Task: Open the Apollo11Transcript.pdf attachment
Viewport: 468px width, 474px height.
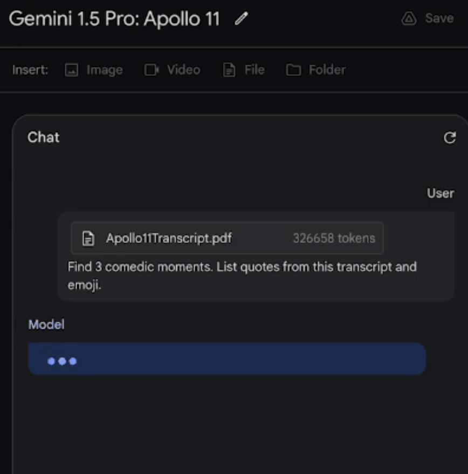Action: point(228,238)
